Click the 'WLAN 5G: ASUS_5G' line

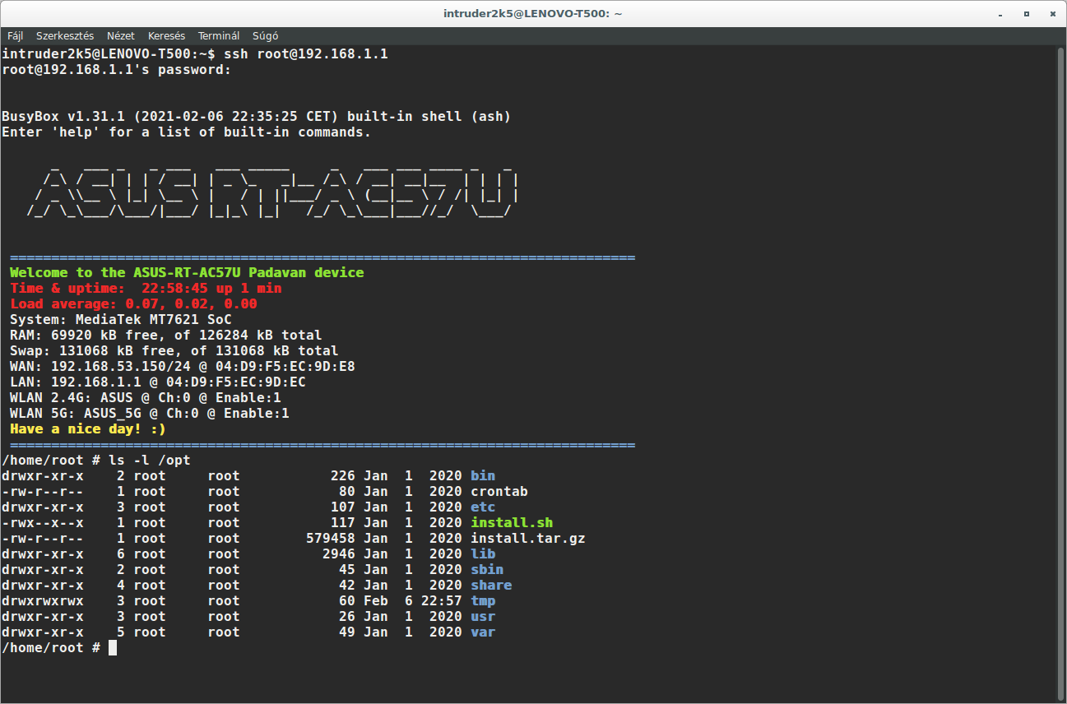pyautogui.click(x=150, y=413)
